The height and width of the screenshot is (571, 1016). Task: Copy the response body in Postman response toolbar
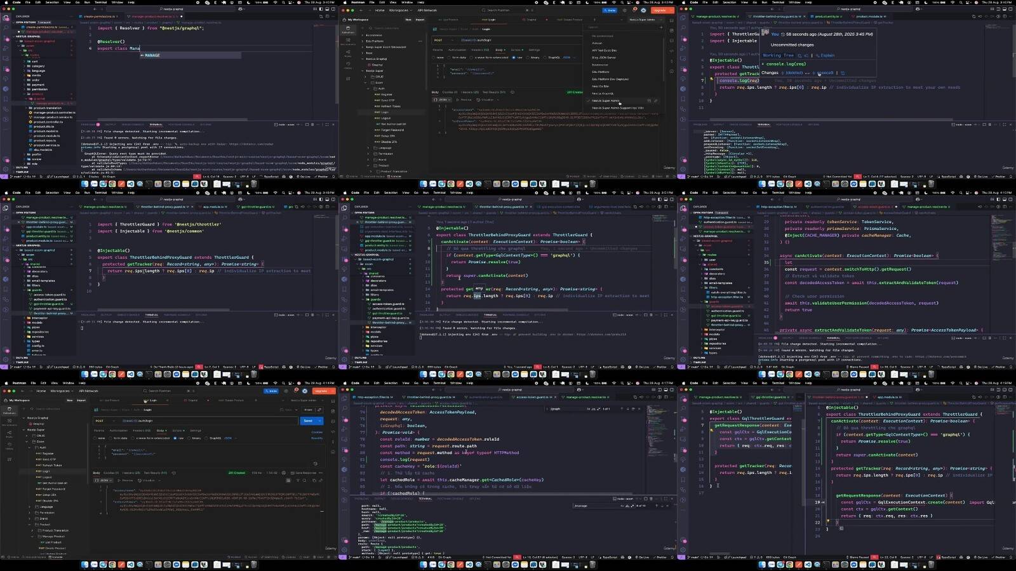pos(315,480)
